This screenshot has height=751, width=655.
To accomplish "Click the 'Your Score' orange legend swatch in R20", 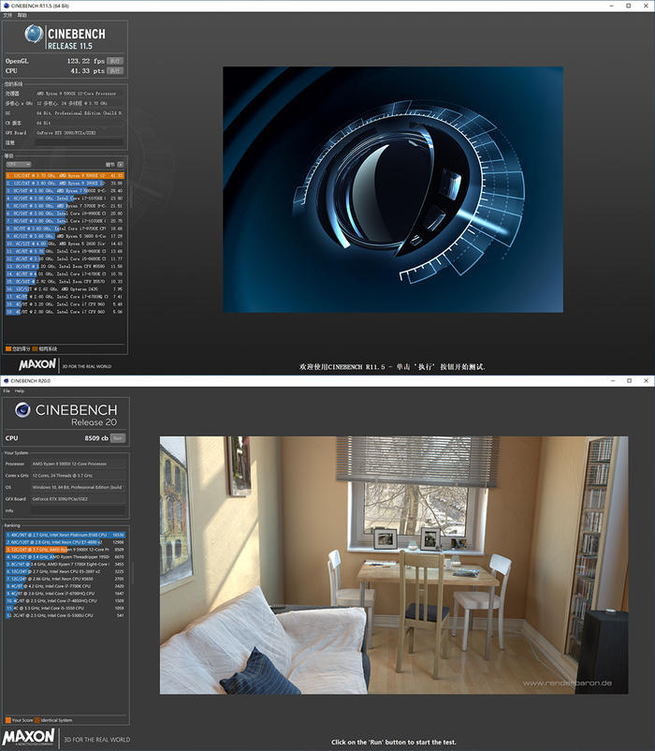I will pyautogui.click(x=7, y=720).
